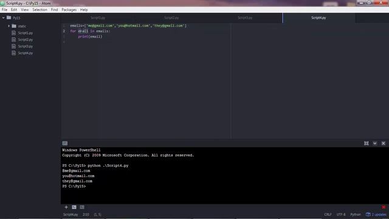Image resolution: width=389 pixels, height=219 pixels.
Task: Open the Help menu
Action: [x=84, y=10]
